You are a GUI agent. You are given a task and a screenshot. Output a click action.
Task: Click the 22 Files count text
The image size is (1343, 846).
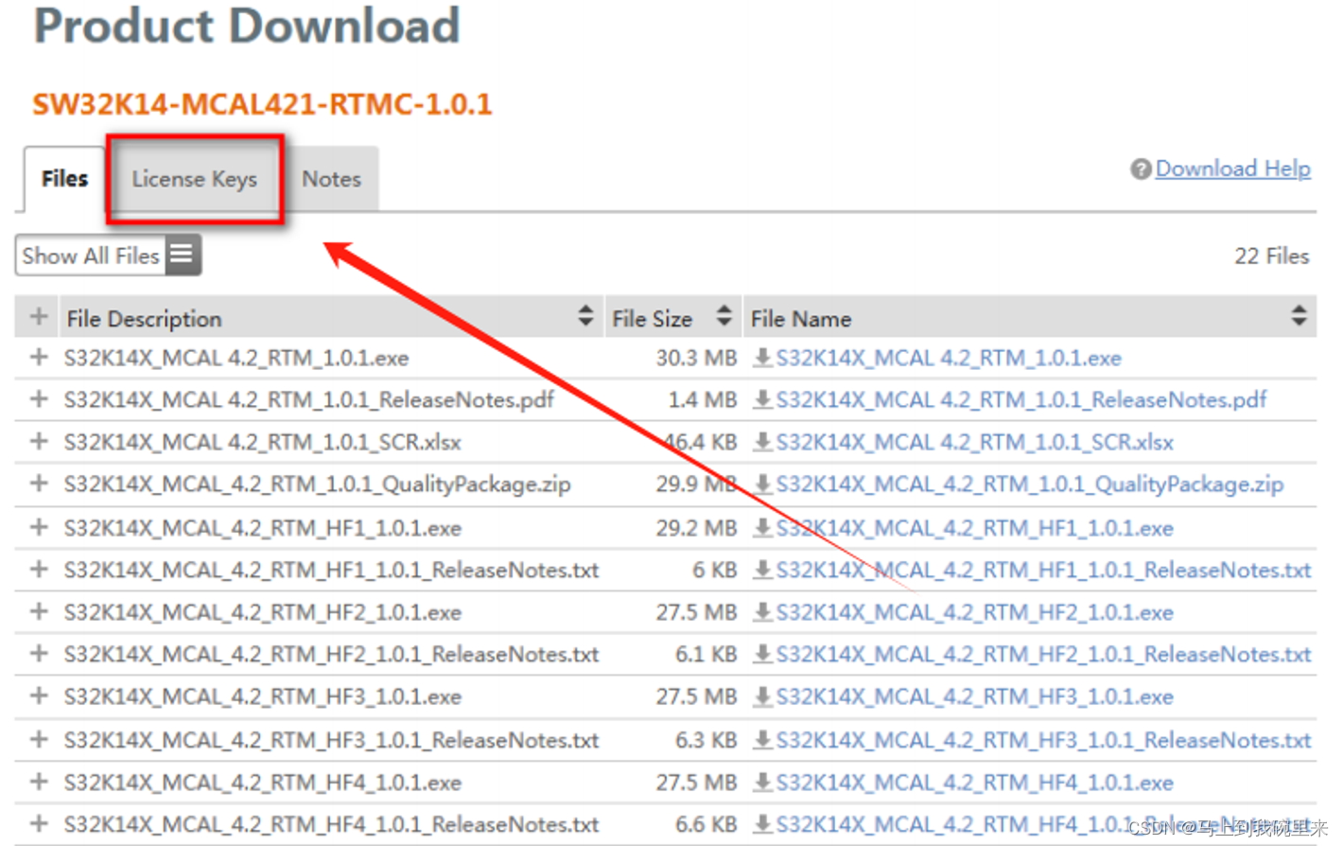click(1271, 256)
